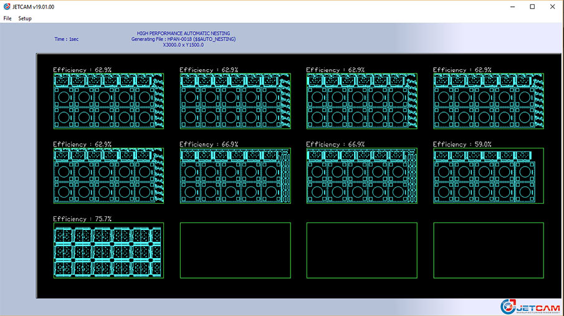Maximize the JETCAM window

point(532,7)
